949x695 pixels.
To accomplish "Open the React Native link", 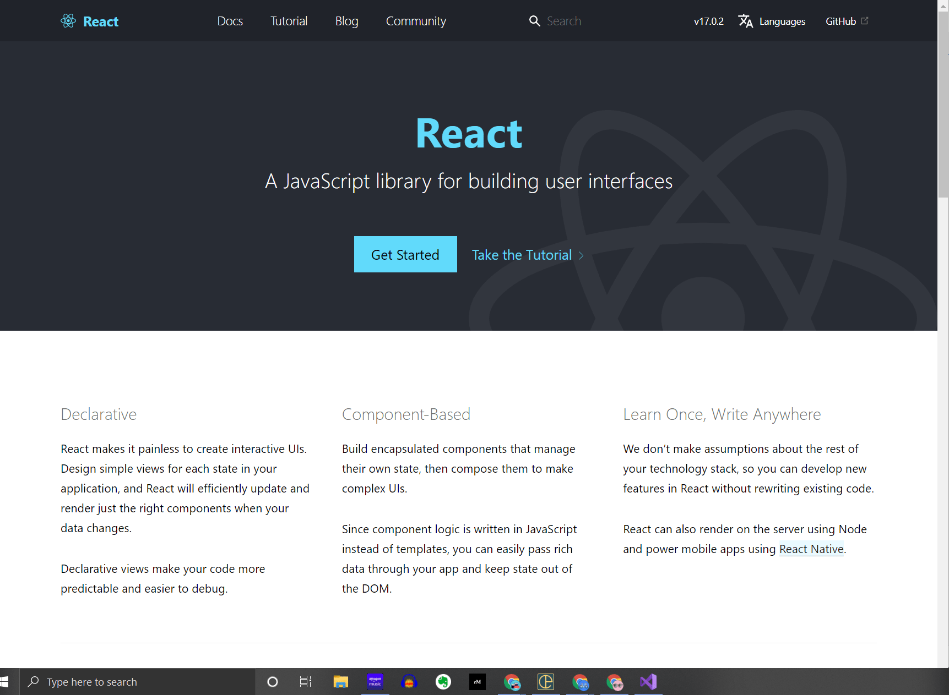I will coord(811,549).
